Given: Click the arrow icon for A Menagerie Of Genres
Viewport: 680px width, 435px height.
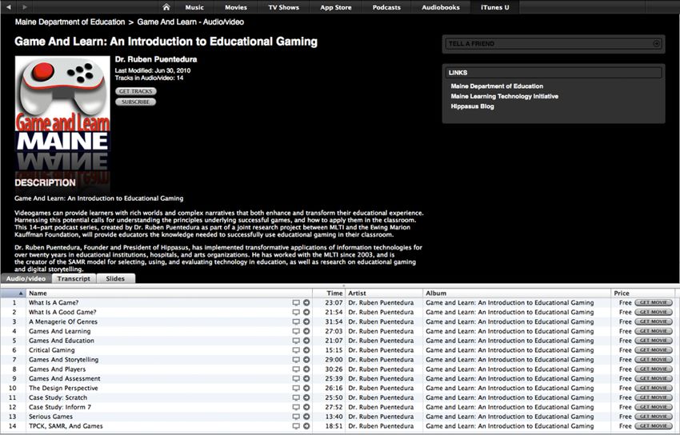Looking at the screenshot, I should pos(306,321).
